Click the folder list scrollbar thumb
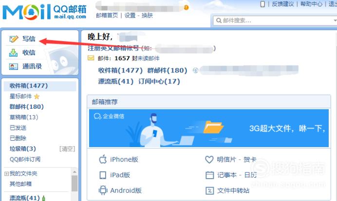The width and height of the screenshot is (337, 201). (75, 183)
